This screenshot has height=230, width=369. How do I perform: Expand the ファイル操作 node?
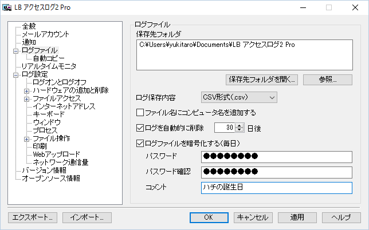point(26,139)
